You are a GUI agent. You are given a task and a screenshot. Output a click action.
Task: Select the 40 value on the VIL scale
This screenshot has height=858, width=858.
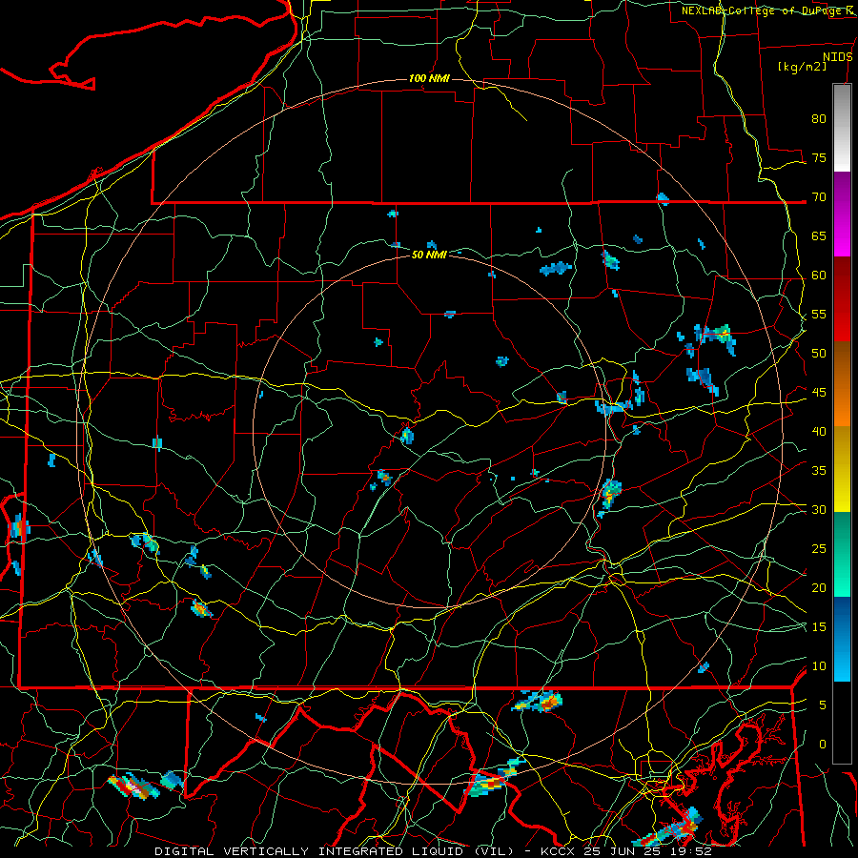[819, 431]
